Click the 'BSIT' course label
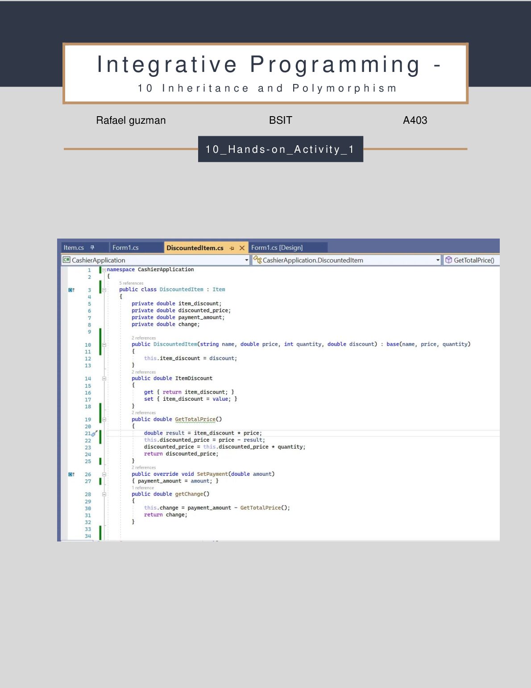 pos(281,120)
